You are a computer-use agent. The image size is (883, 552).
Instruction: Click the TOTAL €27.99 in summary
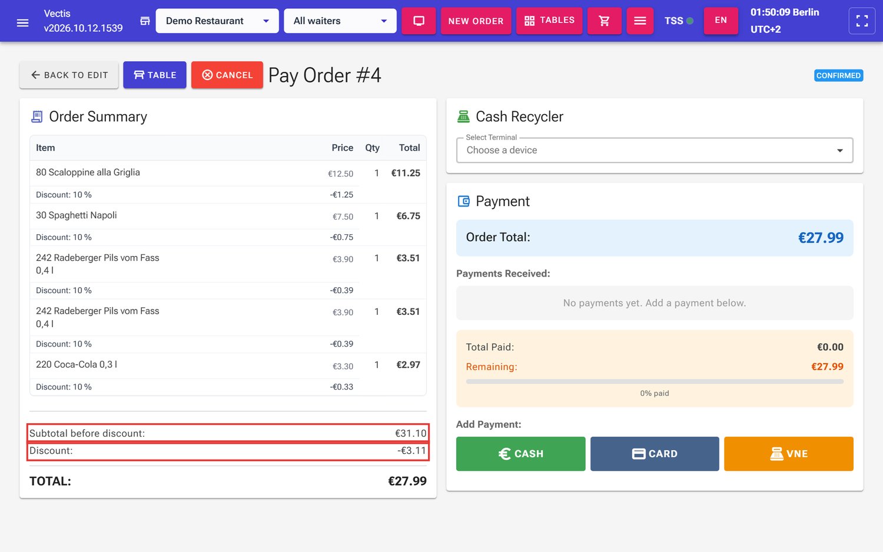click(407, 481)
